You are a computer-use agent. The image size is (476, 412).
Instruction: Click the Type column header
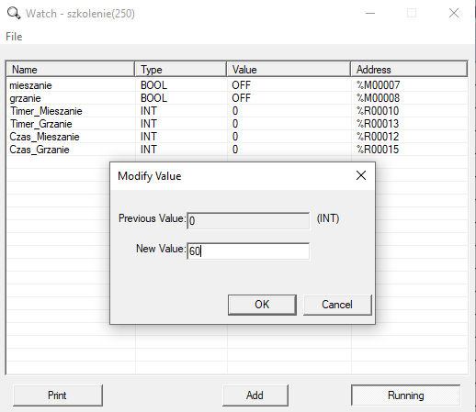click(x=181, y=70)
